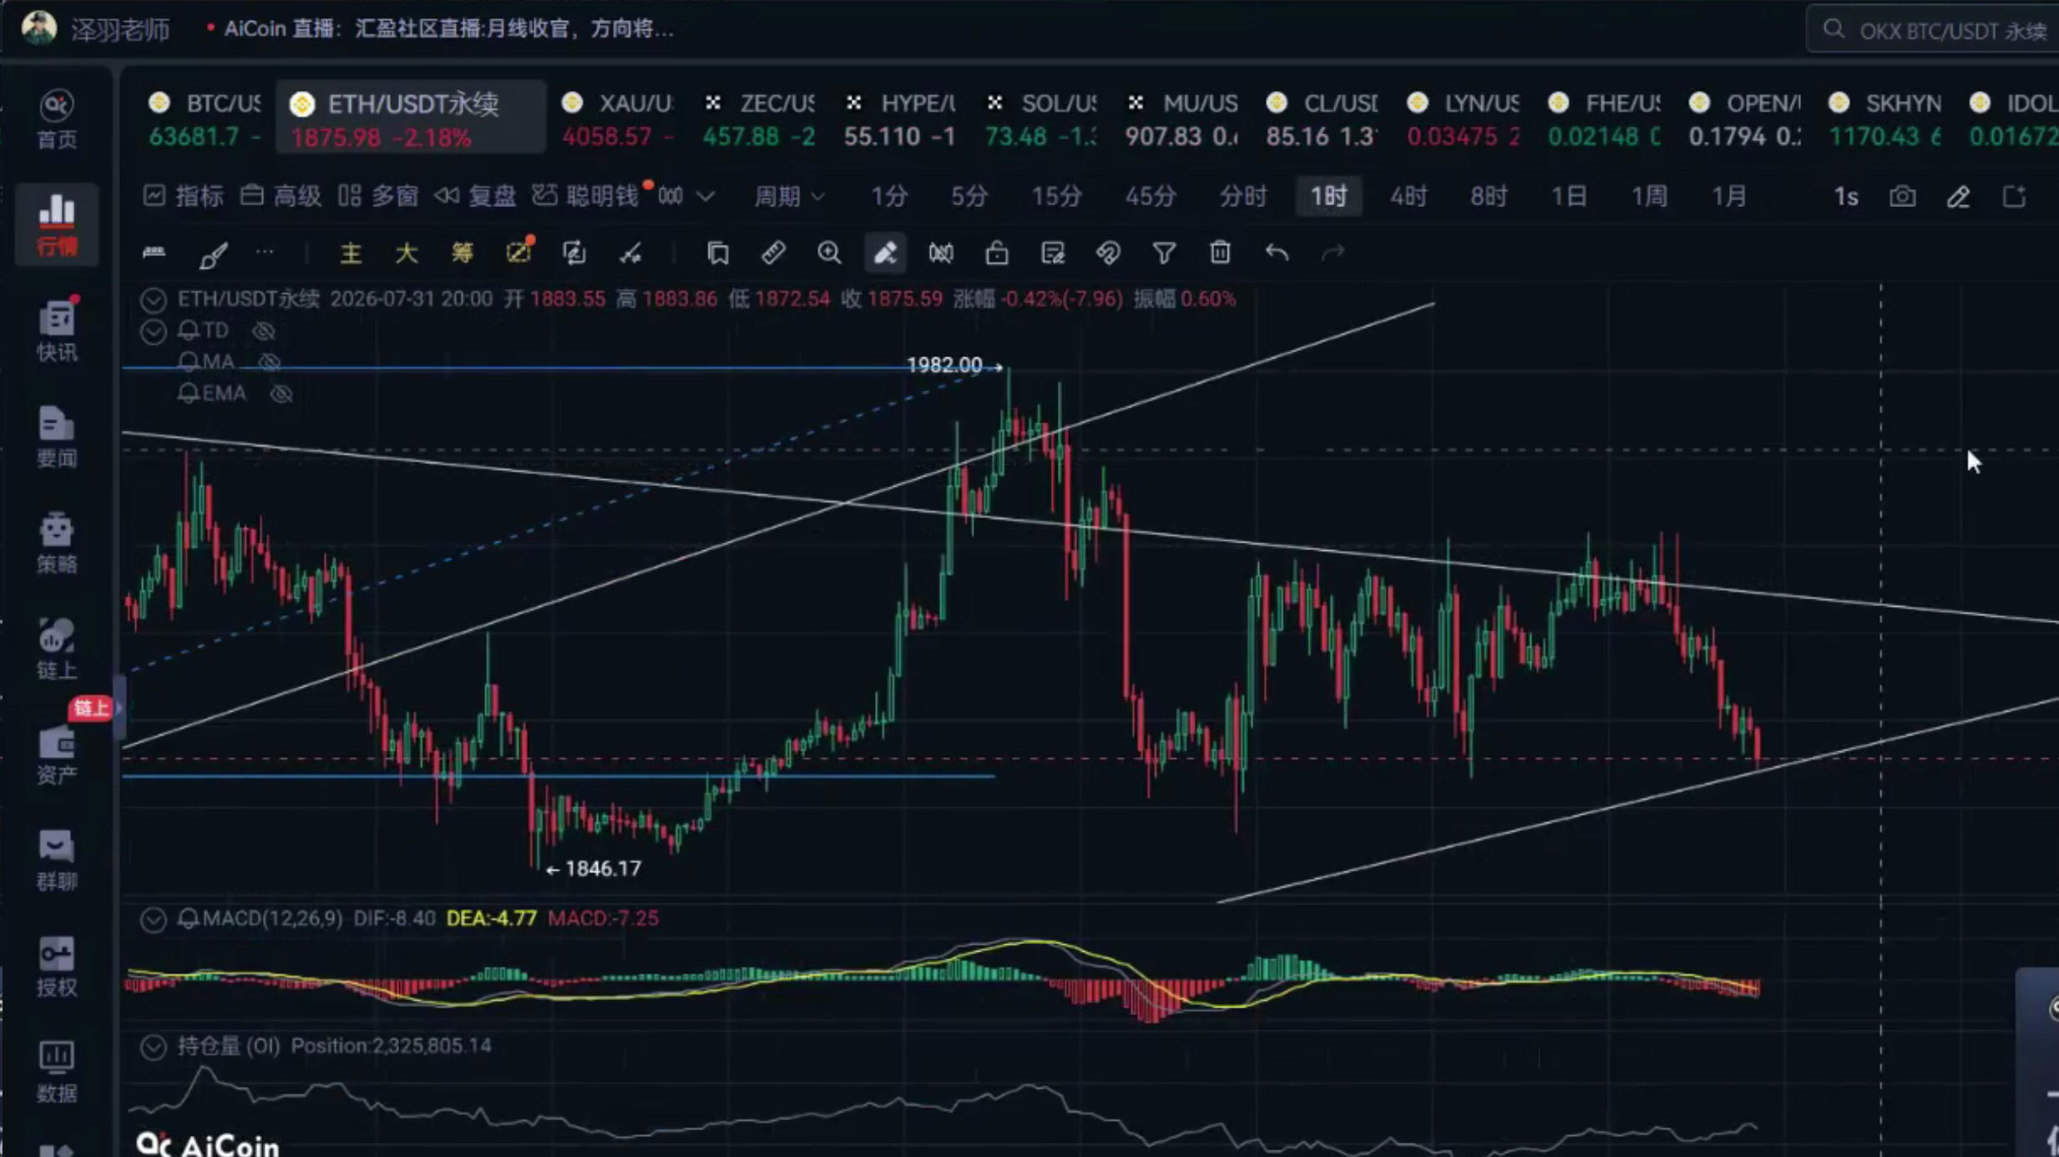
Task: Select the brush drawing tool
Action: point(213,254)
